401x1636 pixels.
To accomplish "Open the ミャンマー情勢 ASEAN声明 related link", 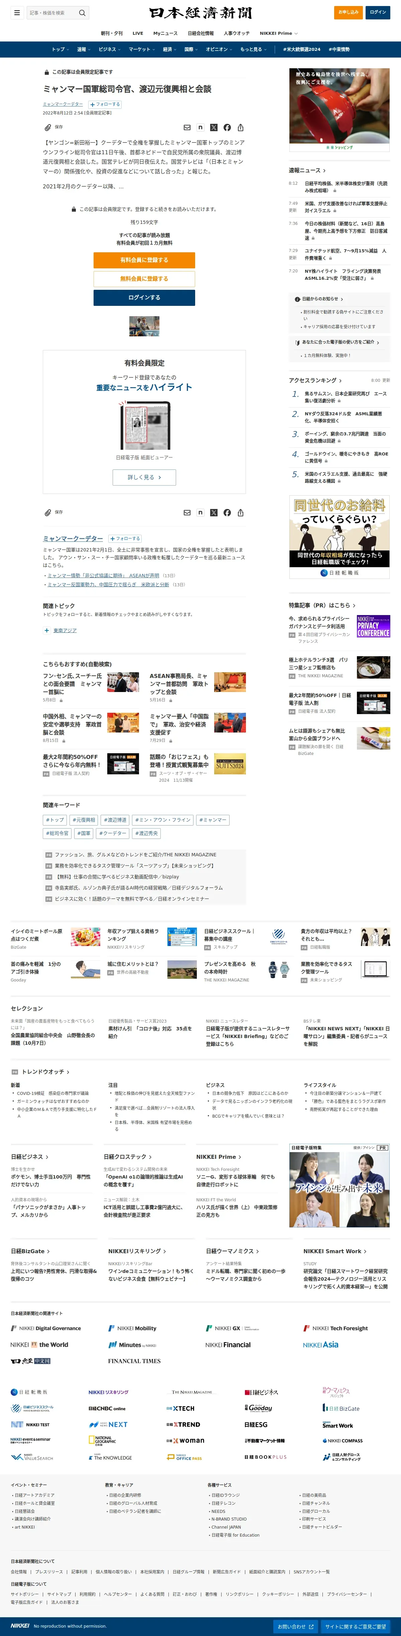I will [x=103, y=576].
